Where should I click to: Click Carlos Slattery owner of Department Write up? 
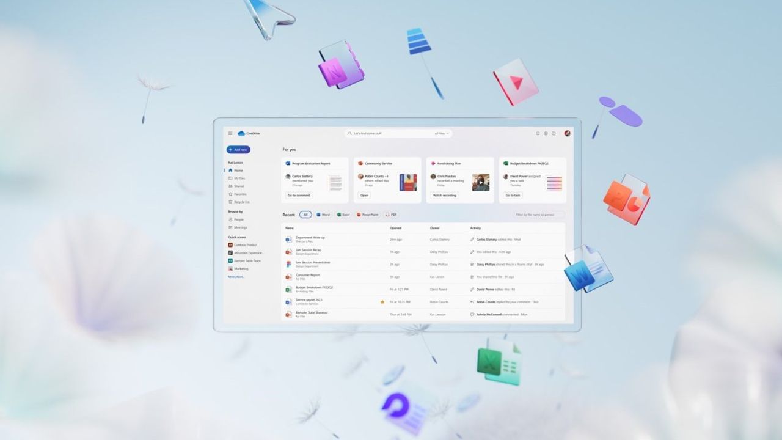pos(439,240)
